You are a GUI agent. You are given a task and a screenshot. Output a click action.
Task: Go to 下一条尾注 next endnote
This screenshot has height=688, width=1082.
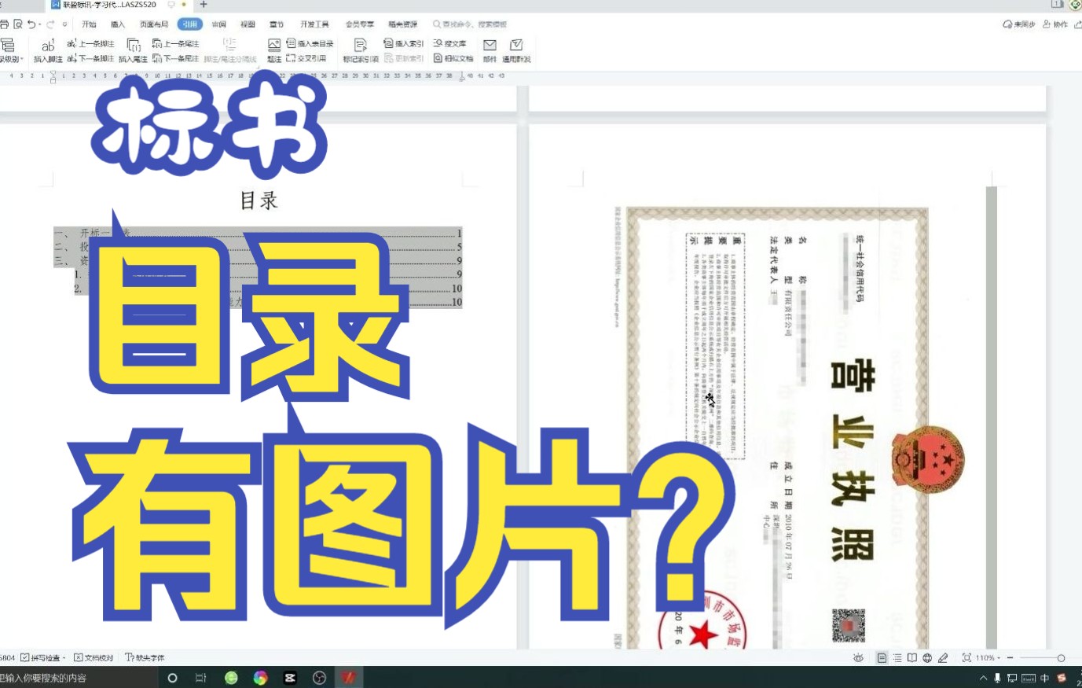coord(176,59)
